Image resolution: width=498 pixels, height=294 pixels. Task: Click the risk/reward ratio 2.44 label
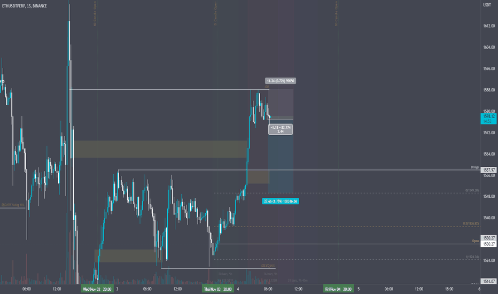pos(281,131)
